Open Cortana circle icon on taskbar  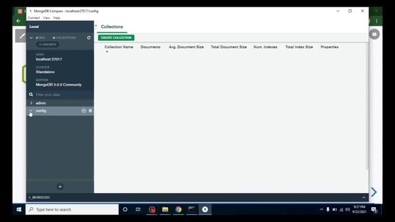point(125,210)
